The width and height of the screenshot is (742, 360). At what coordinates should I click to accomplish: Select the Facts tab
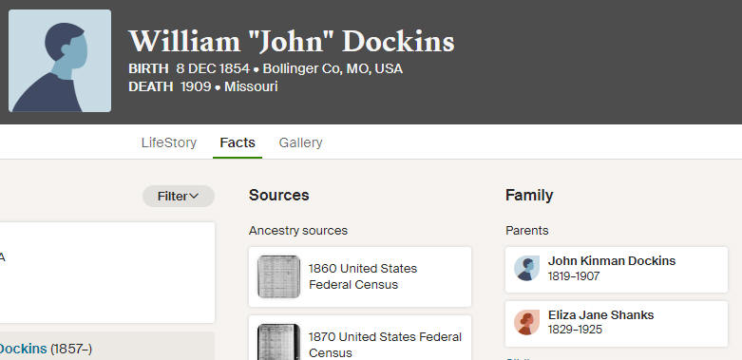[238, 142]
